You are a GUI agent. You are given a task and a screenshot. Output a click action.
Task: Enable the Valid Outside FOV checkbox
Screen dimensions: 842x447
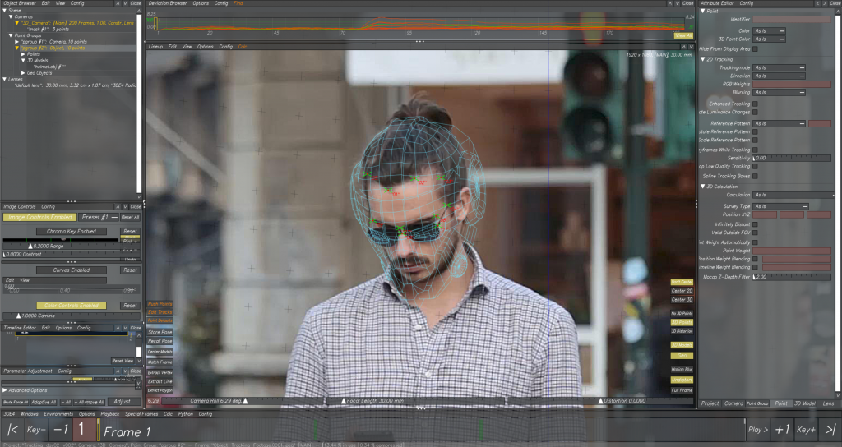coord(756,233)
